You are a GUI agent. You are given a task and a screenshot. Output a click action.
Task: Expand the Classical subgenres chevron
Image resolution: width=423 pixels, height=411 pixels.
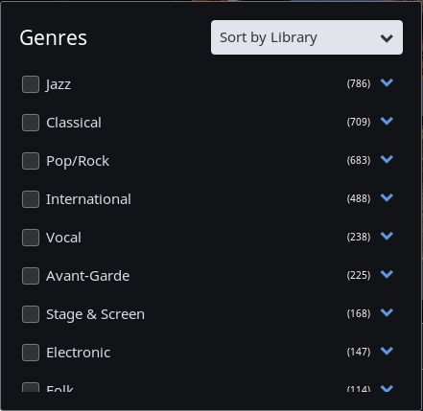(x=387, y=121)
